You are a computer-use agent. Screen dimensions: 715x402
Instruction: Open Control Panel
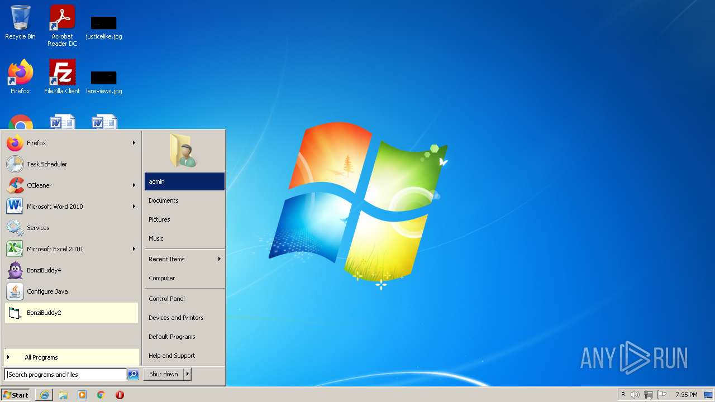[184, 299]
